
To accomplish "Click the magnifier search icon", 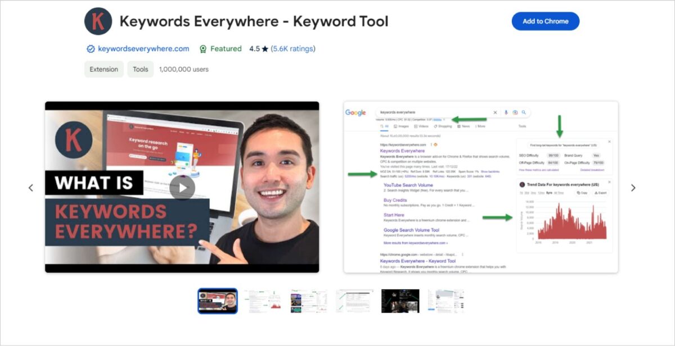I will 524,112.
